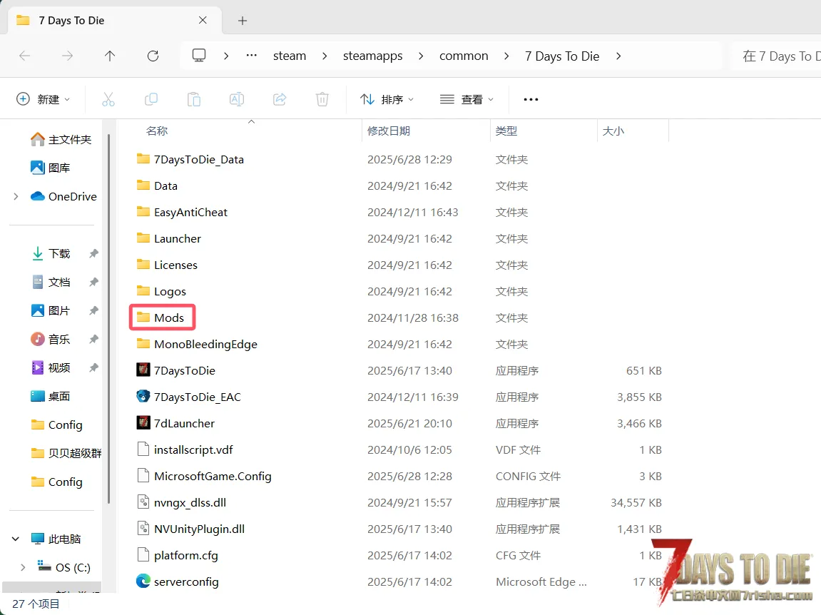Sort by 类型 column header
821x615 pixels.
506,131
